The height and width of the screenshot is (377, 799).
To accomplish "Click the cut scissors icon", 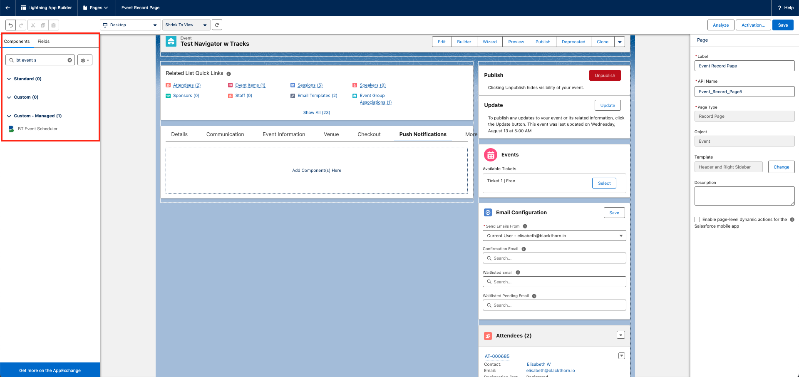I will tap(33, 25).
